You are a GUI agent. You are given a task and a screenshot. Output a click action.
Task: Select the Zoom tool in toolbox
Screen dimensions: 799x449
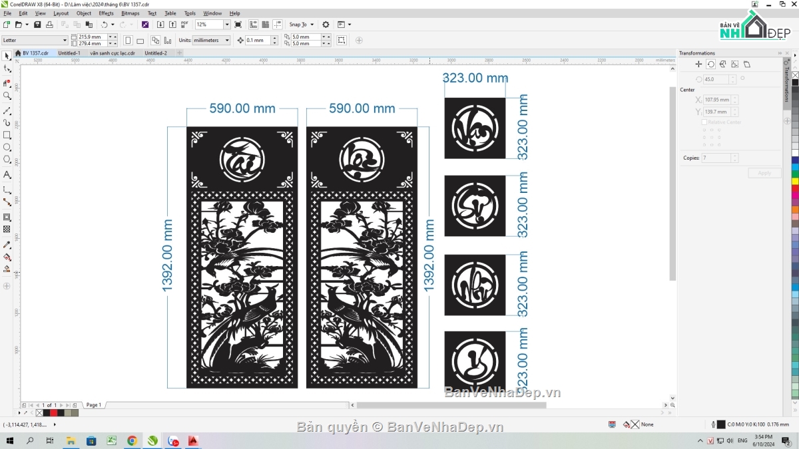7,96
